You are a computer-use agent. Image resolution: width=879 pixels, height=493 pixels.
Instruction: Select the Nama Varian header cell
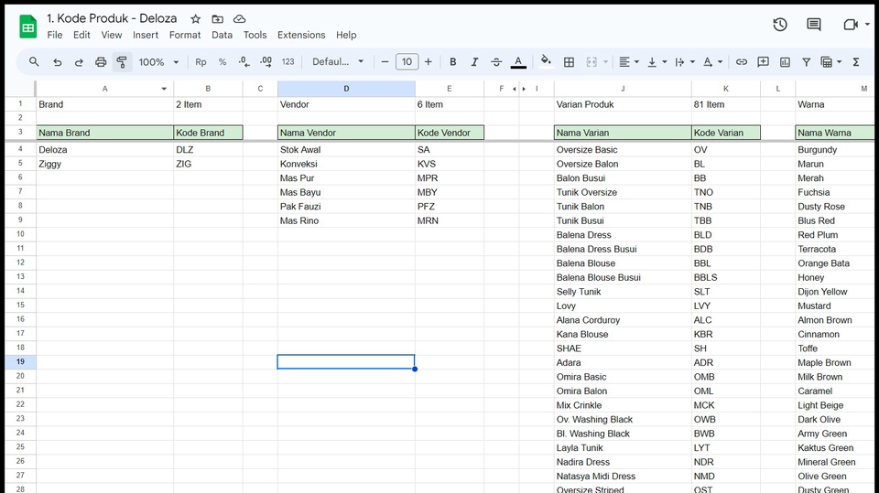[623, 133]
